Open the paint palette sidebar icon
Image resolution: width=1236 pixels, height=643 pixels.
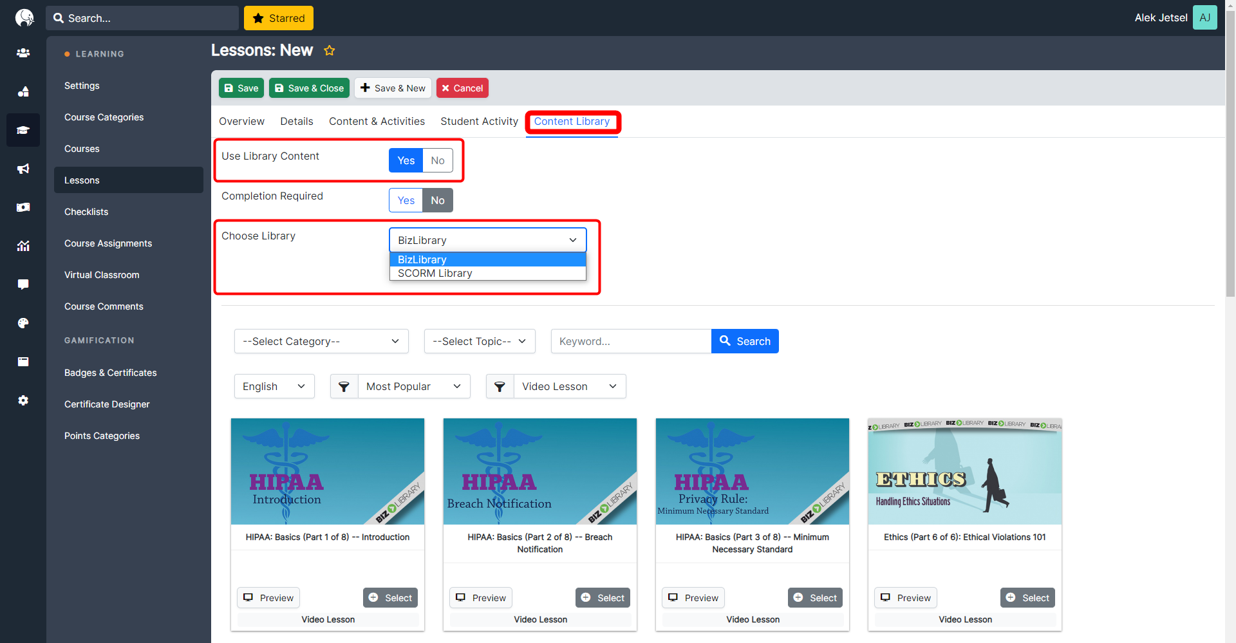click(x=23, y=323)
